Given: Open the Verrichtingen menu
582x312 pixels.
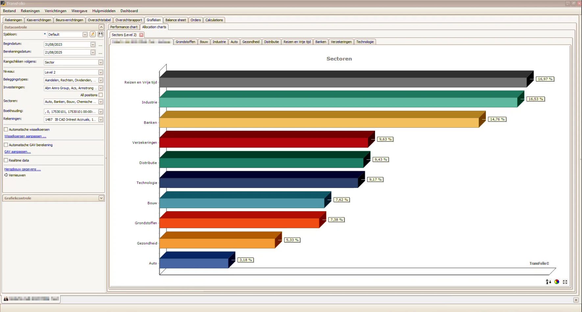Looking at the screenshot, I should (55, 11).
